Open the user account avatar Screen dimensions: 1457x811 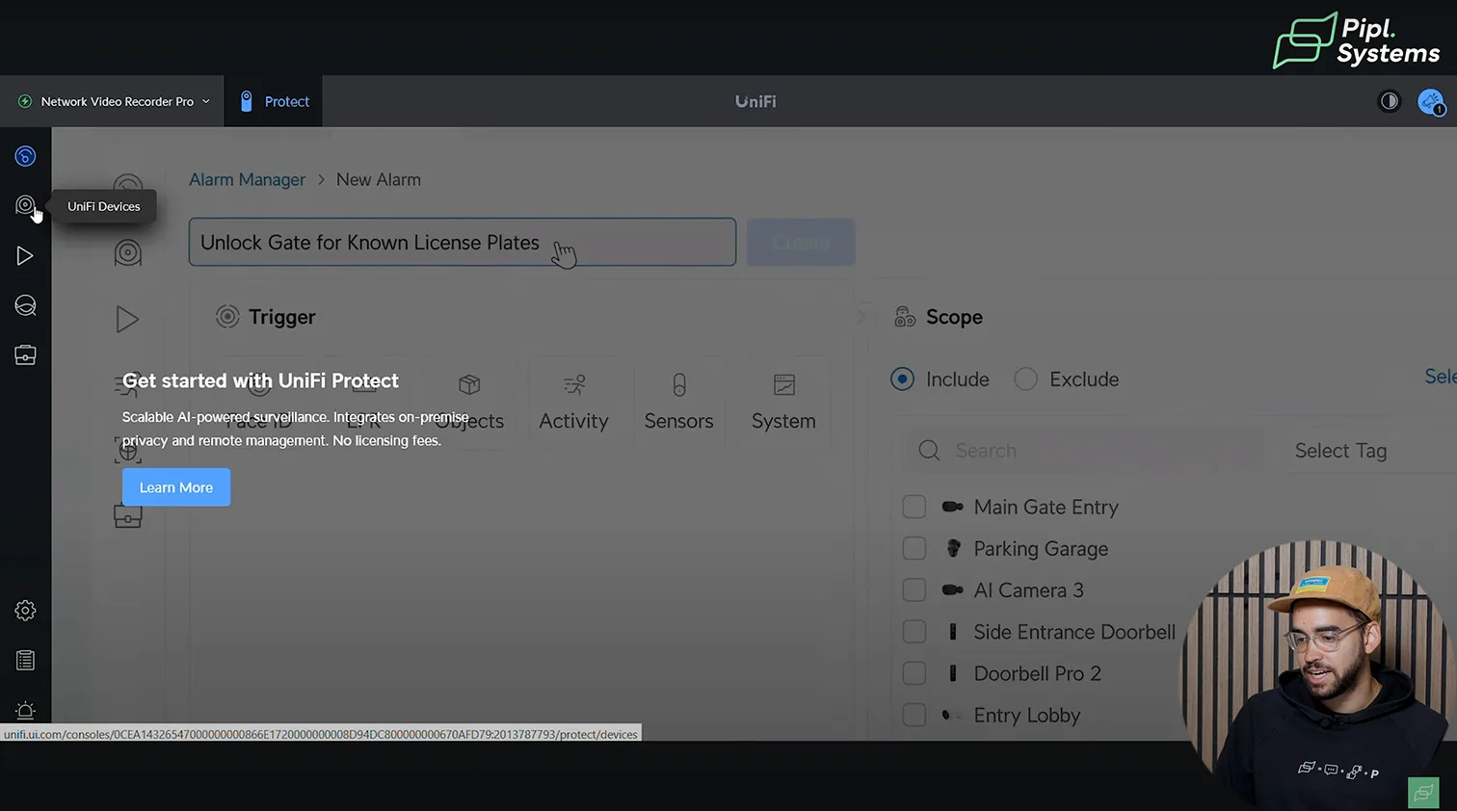(x=1430, y=101)
